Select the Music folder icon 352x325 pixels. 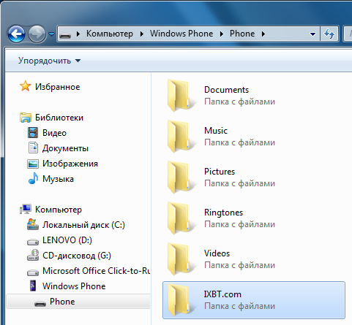[x=181, y=137]
